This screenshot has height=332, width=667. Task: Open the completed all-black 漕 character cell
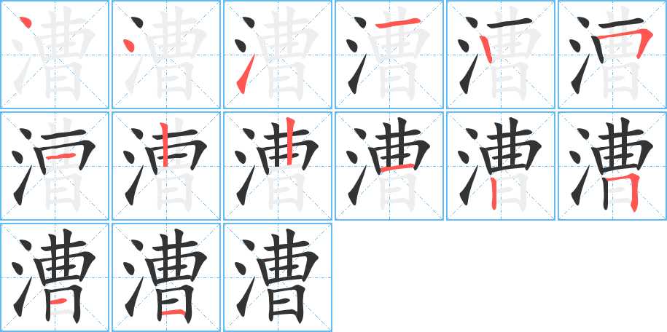[x=278, y=277]
